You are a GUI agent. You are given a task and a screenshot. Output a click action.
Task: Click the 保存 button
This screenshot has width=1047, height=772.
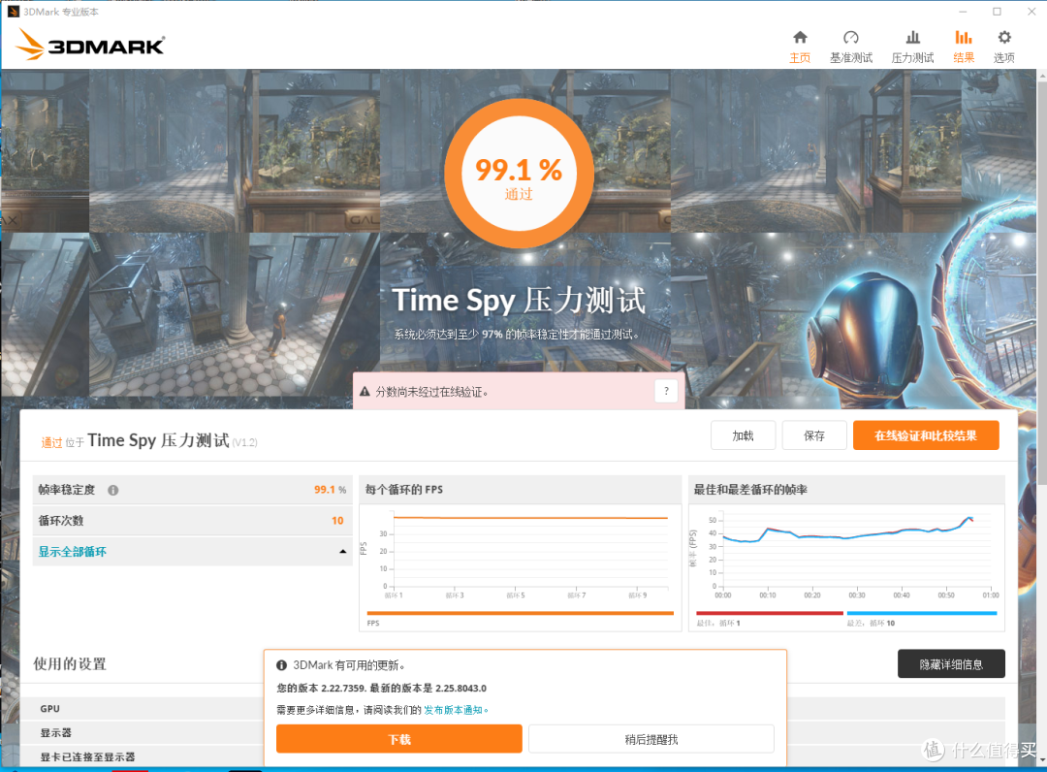(x=814, y=435)
